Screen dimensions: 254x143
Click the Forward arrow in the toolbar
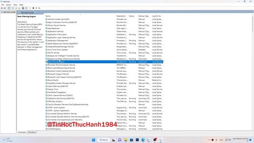(x=5, y=8)
